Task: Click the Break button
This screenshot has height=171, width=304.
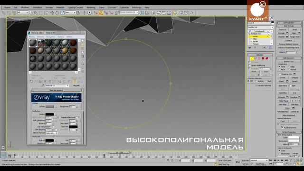Action: 294,29
